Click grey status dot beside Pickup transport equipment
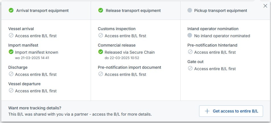 click(190, 11)
